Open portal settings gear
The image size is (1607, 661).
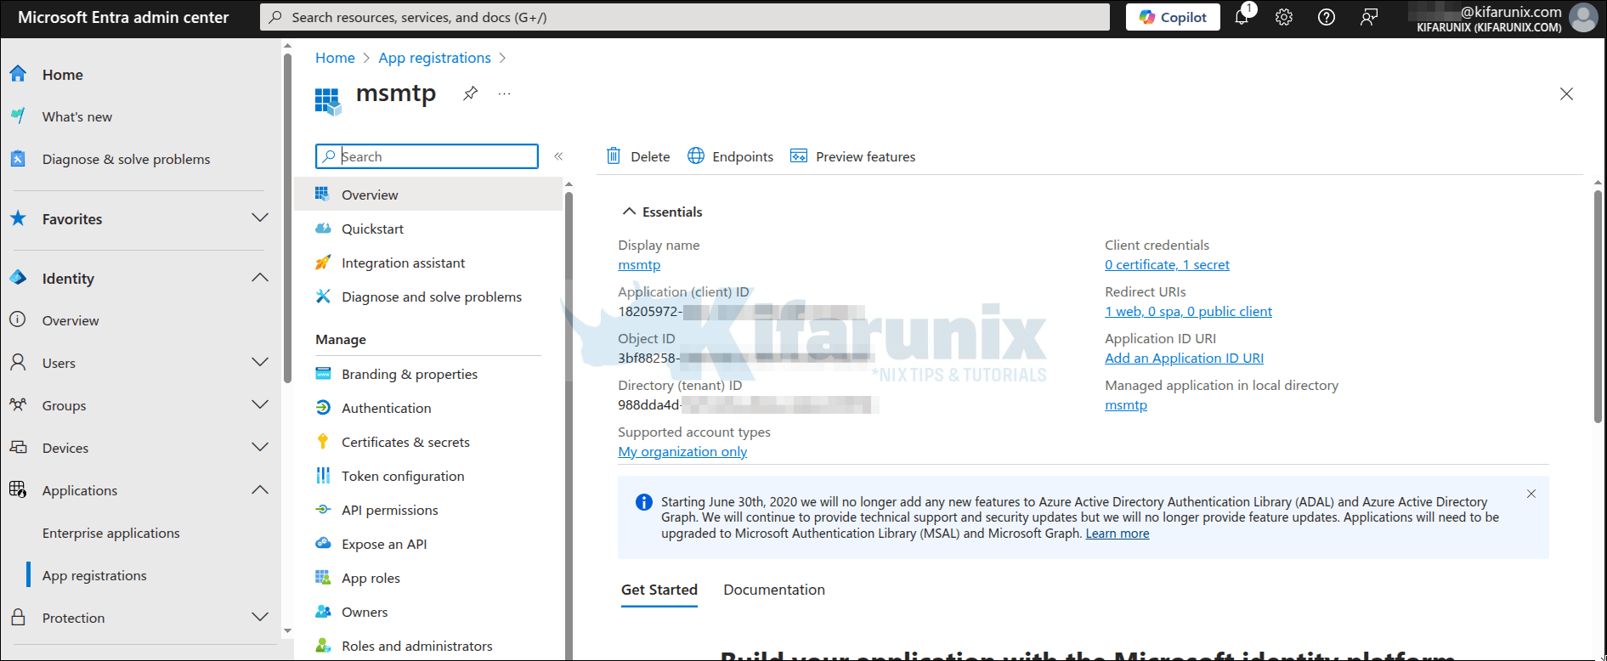coord(1284,17)
